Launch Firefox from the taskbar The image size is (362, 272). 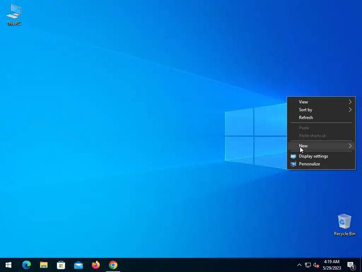click(x=95, y=265)
